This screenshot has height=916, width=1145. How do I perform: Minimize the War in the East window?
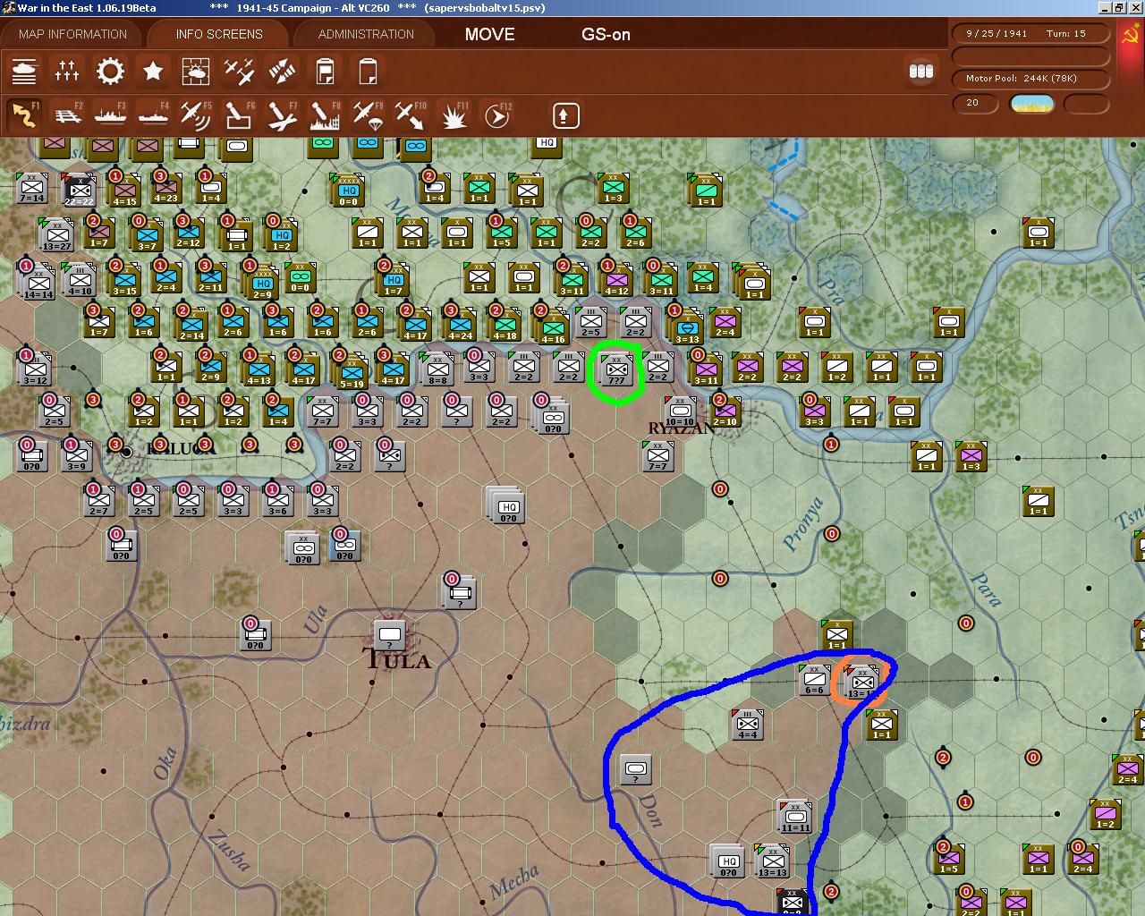pos(1105,7)
